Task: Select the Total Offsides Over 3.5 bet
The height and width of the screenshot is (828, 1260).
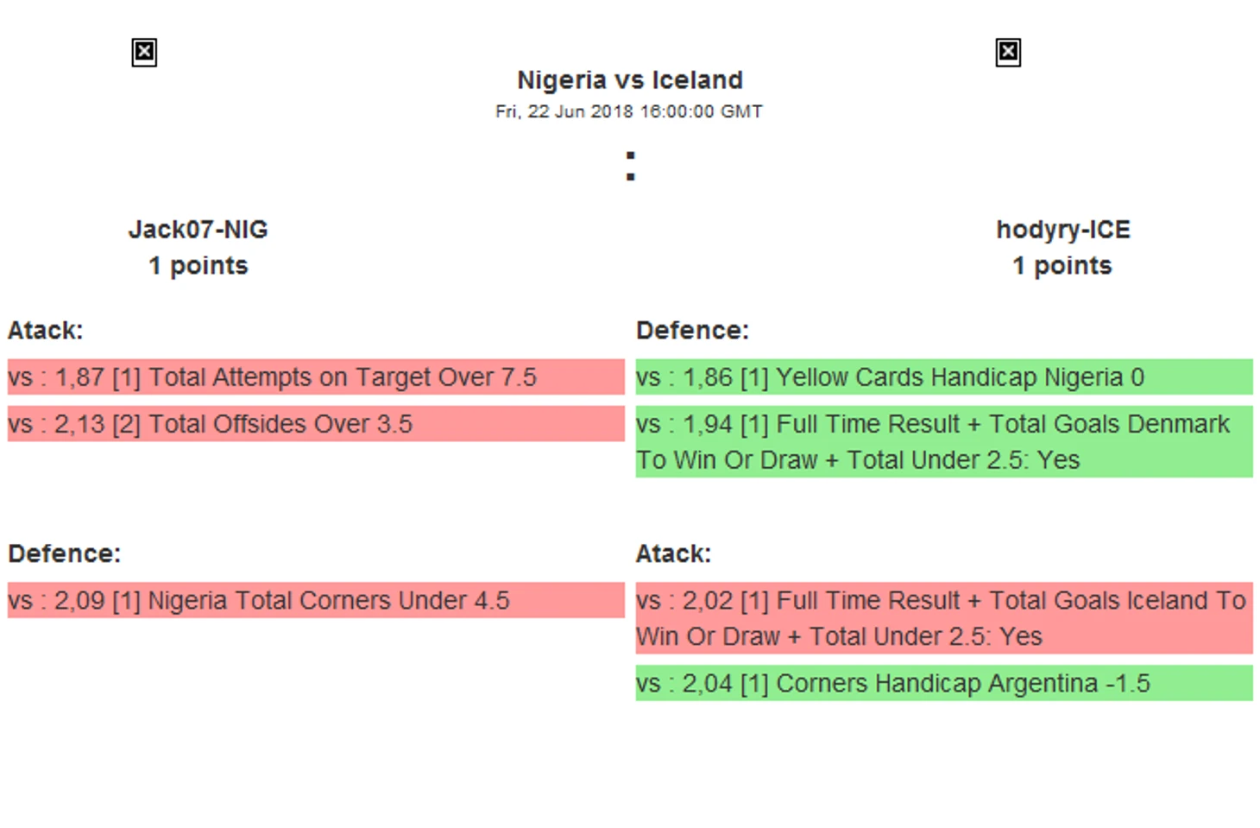Action: (x=316, y=424)
